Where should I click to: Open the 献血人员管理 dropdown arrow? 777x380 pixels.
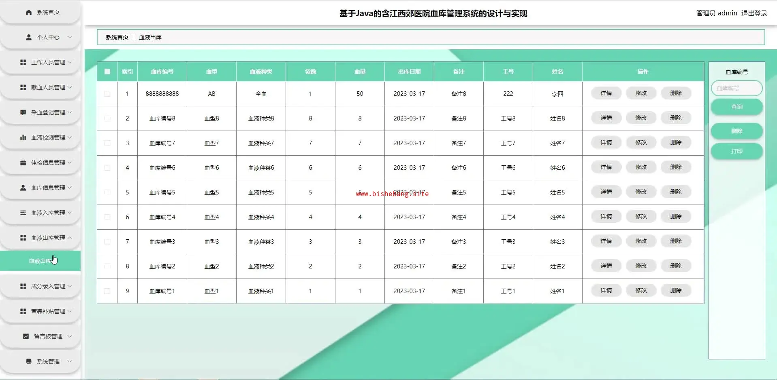70,87
